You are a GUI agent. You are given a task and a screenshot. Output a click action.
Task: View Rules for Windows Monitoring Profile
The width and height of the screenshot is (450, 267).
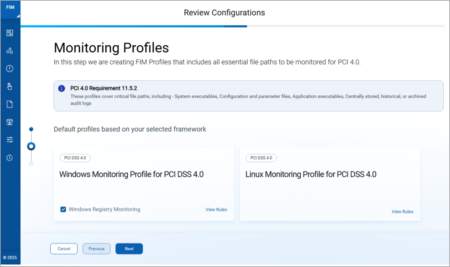click(216, 209)
